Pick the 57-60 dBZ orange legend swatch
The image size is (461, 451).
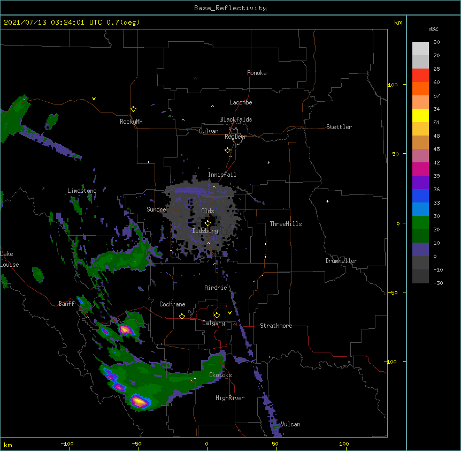point(420,88)
